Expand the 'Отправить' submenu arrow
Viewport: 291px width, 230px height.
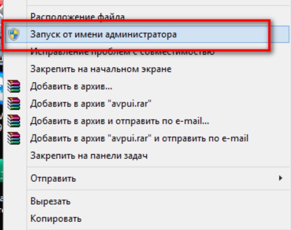(281, 178)
